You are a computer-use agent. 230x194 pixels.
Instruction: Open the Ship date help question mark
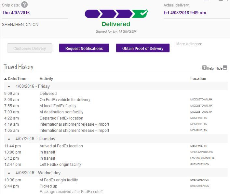24,5
